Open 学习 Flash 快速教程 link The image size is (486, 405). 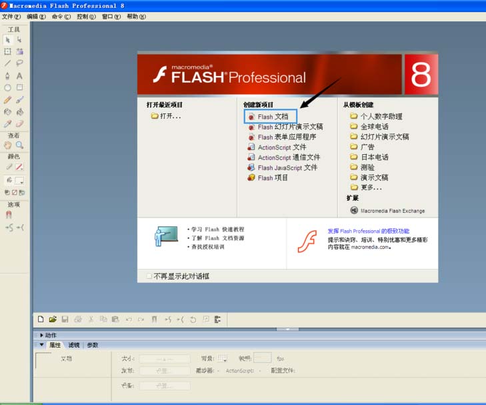[216, 229]
